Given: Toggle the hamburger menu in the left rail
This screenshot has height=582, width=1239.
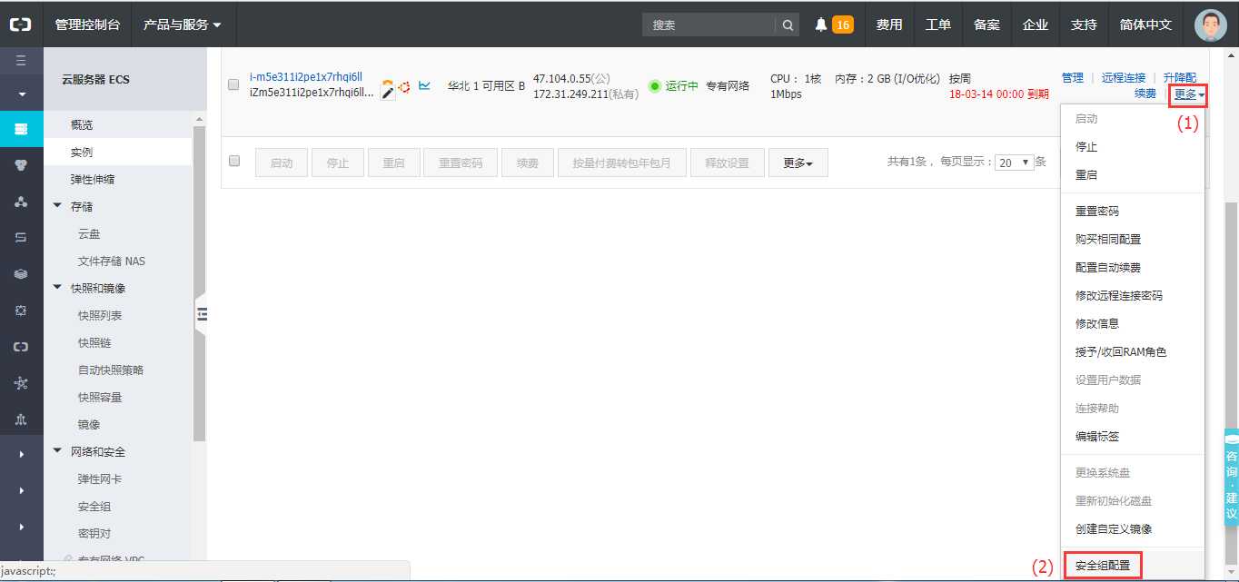Looking at the screenshot, I should [x=21, y=61].
